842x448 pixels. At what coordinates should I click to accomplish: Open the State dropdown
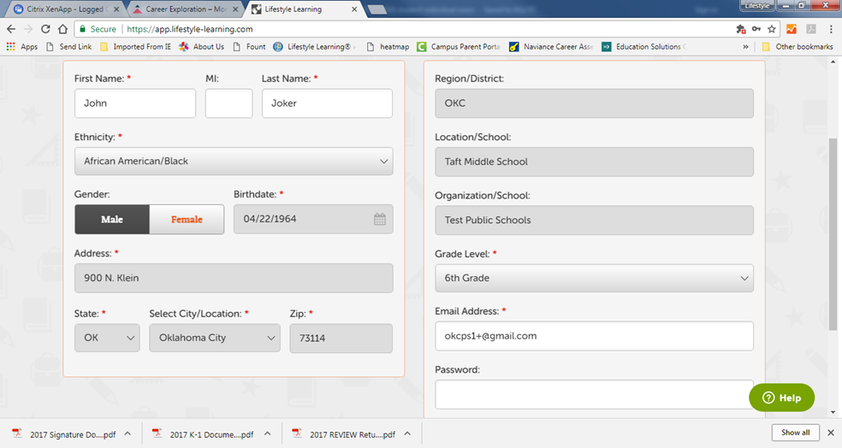[x=107, y=338]
